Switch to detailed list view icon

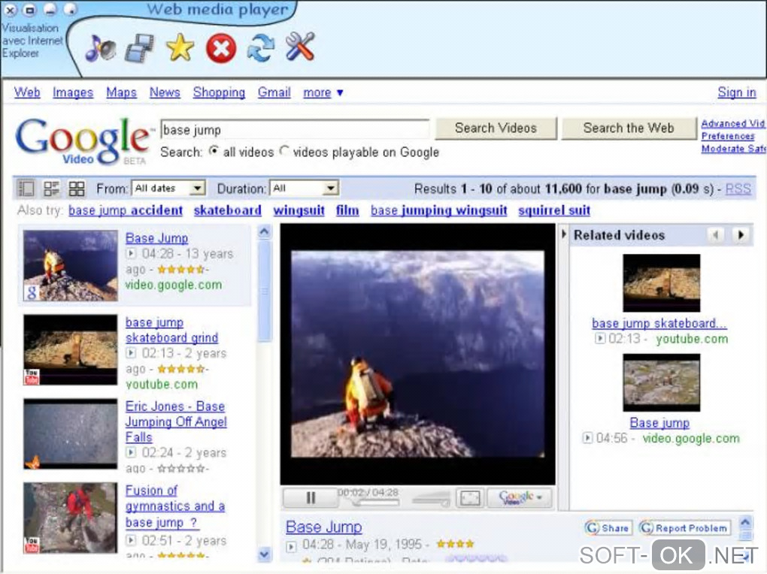[x=51, y=189]
